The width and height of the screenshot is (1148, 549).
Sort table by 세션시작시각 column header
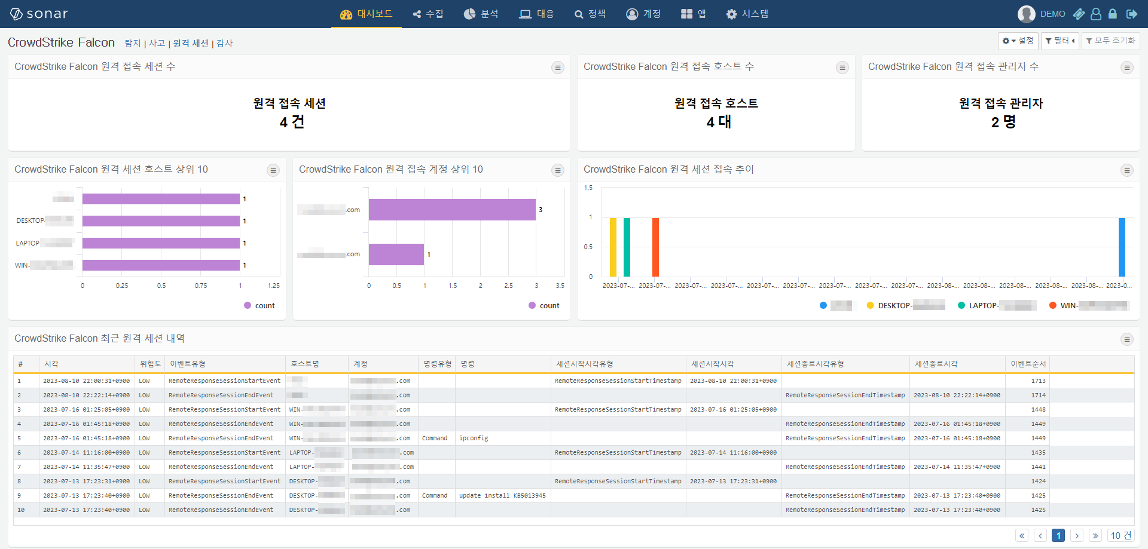click(x=734, y=364)
